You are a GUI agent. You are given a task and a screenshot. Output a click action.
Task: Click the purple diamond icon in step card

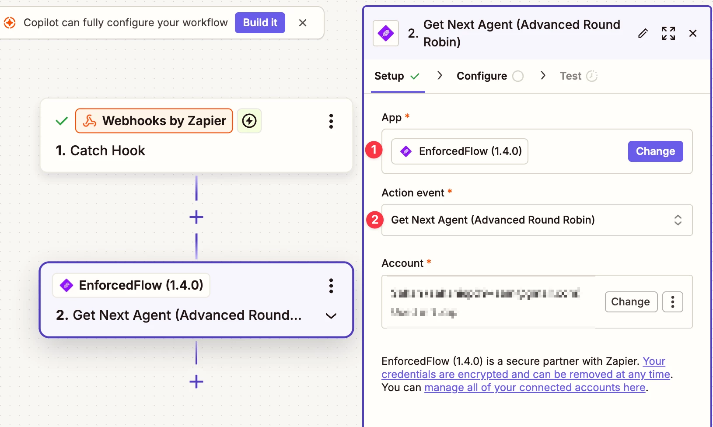click(x=66, y=286)
